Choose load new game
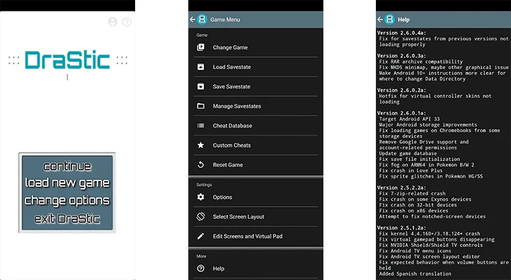511x280 pixels. [67, 183]
